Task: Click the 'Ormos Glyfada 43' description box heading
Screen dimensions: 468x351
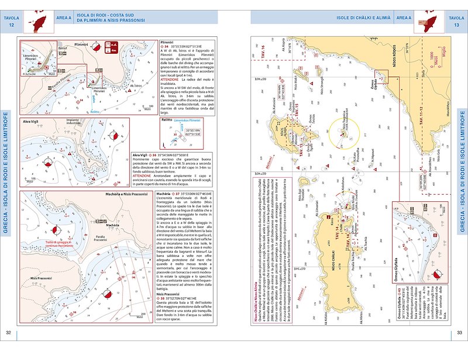Action: [x=400, y=303]
